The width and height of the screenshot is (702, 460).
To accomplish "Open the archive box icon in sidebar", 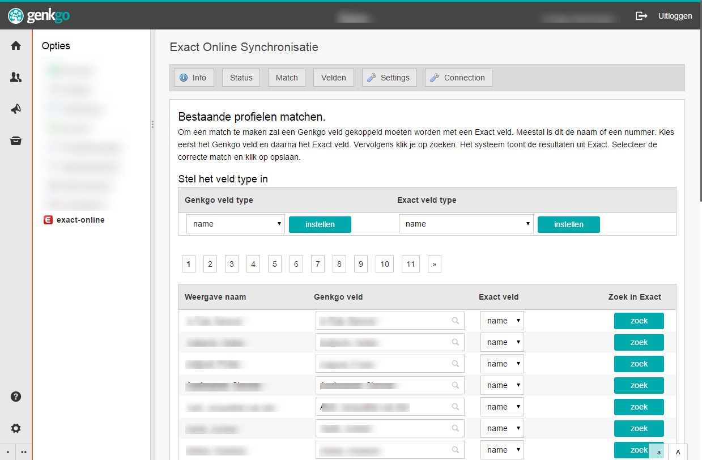I will [x=16, y=140].
